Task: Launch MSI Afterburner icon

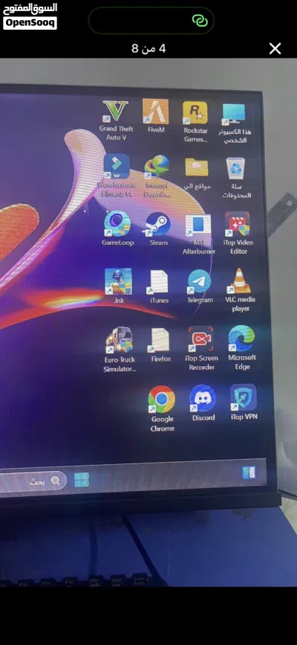Action: [x=198, y=226]
